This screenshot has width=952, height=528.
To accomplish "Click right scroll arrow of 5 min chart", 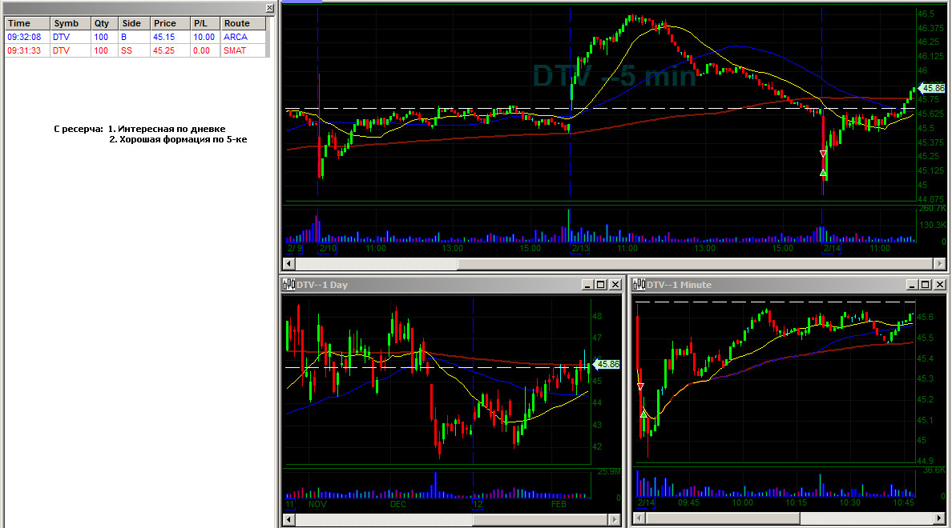I will click(x=939, y=264).
